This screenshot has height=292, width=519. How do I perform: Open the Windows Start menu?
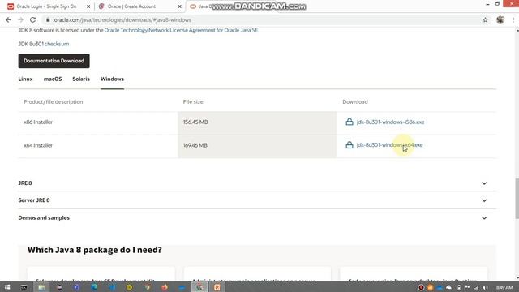7,287
